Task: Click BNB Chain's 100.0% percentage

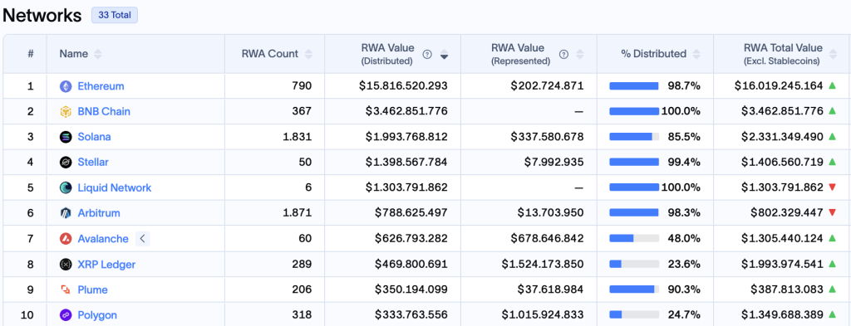Action: click(681, 111)
